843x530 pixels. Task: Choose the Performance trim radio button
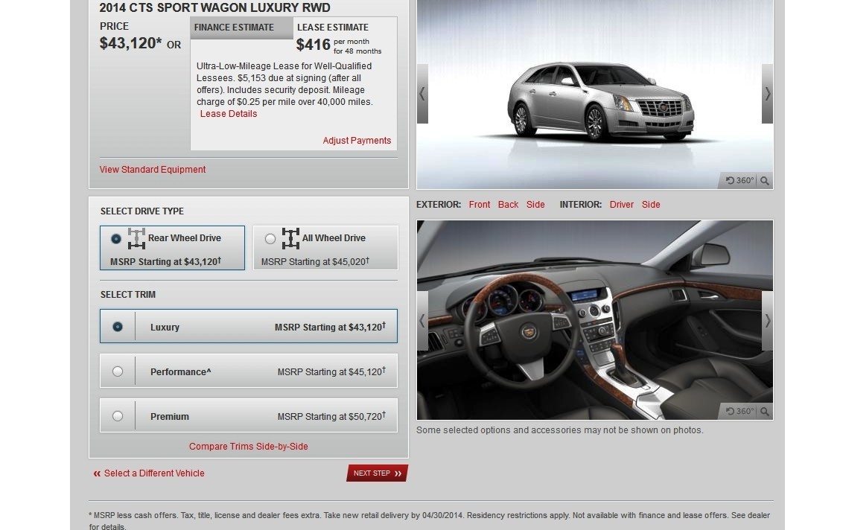pos(117,371)
